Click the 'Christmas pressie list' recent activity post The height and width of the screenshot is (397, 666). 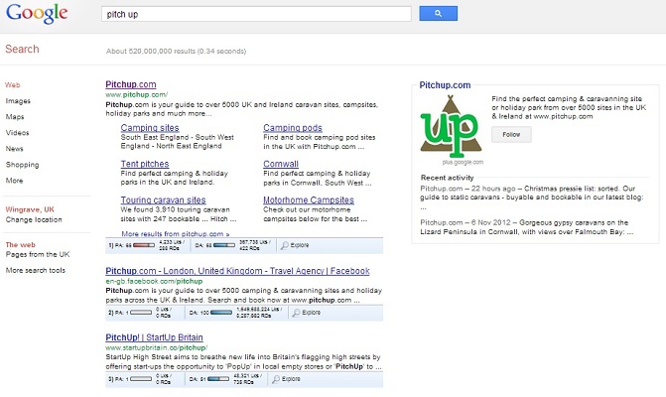pyautogui.click(x=532, y=198)
